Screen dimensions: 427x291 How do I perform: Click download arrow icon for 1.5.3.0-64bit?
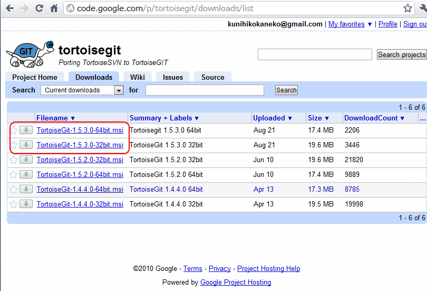[26, 130]
